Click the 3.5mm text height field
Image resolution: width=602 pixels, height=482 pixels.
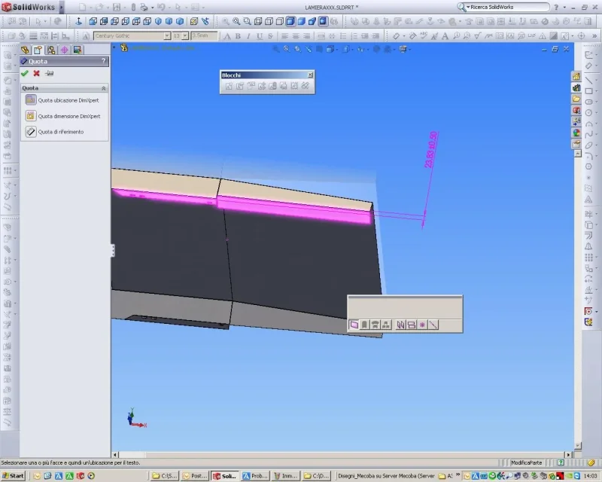[x=204, y=35]
